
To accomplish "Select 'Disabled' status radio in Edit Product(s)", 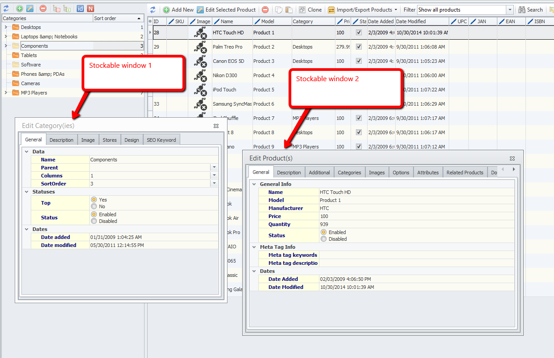I will pyautogui.click(x=324, y=239).
